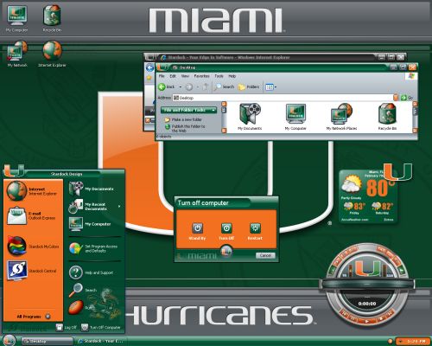
Task: Open the Favorites menu
Action: pyautogui.click(x=201, y=76)
